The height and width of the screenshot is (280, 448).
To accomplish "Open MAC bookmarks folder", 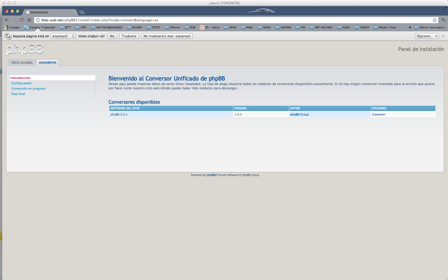I will click(x=247, y=27).
